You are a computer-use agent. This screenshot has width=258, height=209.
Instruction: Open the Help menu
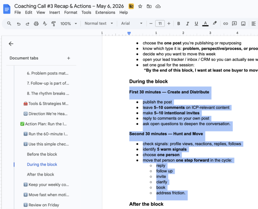(x=124, y=13)
